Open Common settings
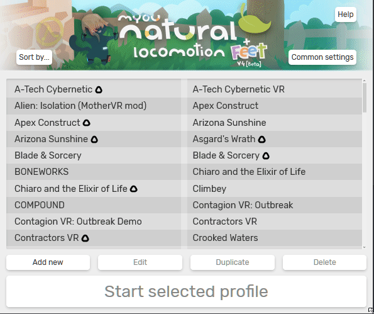This screenshot has width=374, height=314. click(x=322, y=57)
